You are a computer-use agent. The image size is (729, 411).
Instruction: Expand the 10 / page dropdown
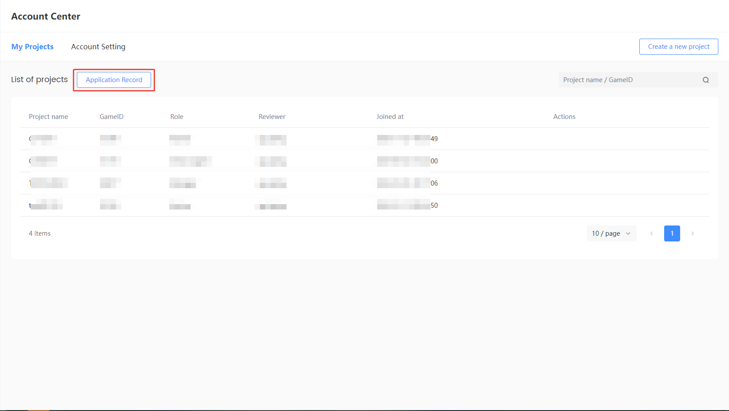point(611,233)
